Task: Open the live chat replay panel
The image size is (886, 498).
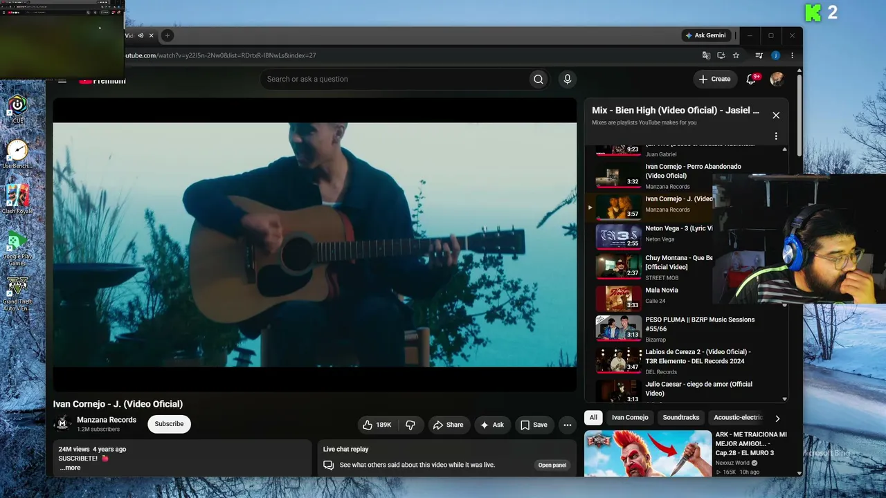Action: click(552, 465)
